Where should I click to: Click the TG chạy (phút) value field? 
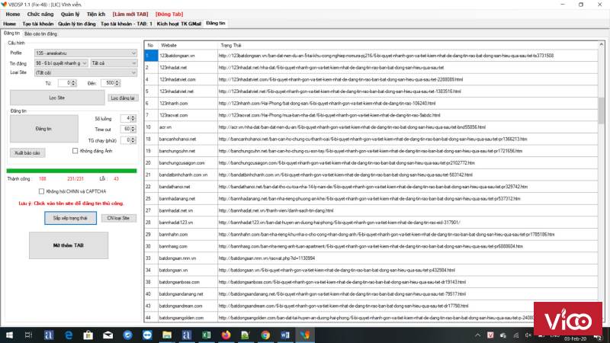(125, 140)
